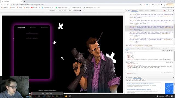This screenshot has height=98, width=175.
Task: Click the rotate viewport icon
Action: [x=83, y=11]
